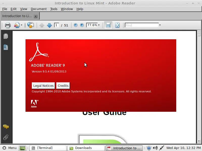The height and width of the screenshot is (151, 202).
Task: Open the Attachments paperclip panel
Action: tap(6, 137)
